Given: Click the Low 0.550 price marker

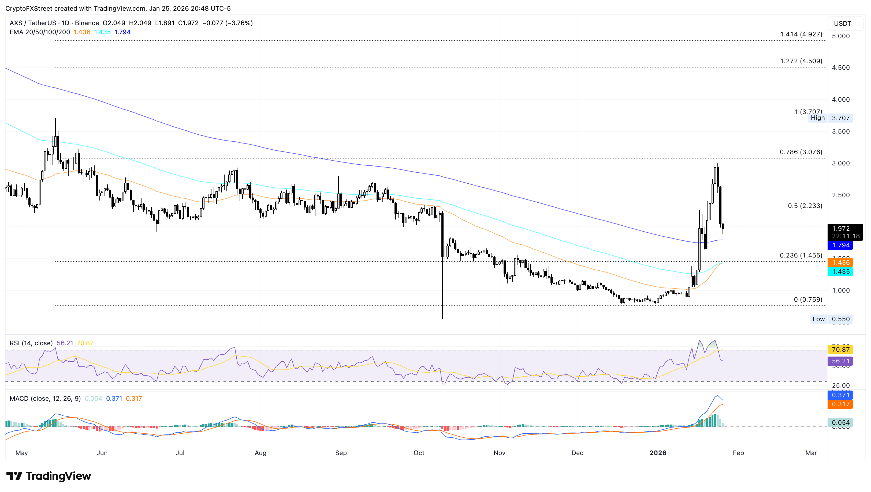Looking at the screenshot, I should coord(831,319).
